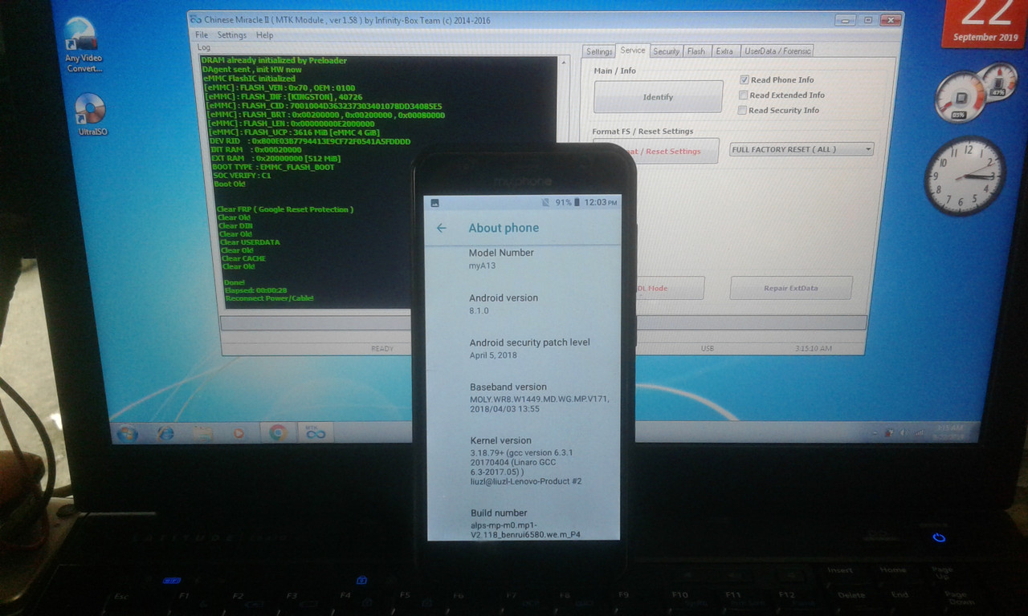Click the USB status bar entry
This screenshot has height=616, width=1028.
click(708, 349)
